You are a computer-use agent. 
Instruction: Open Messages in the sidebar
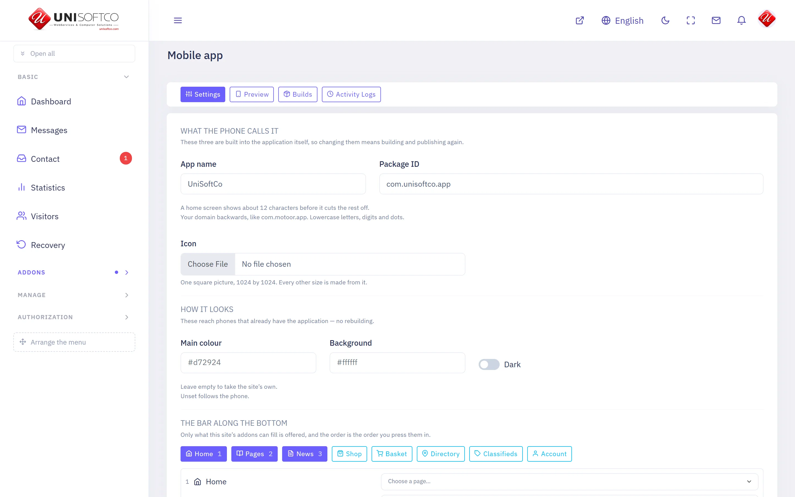click(x=74, y=130)
